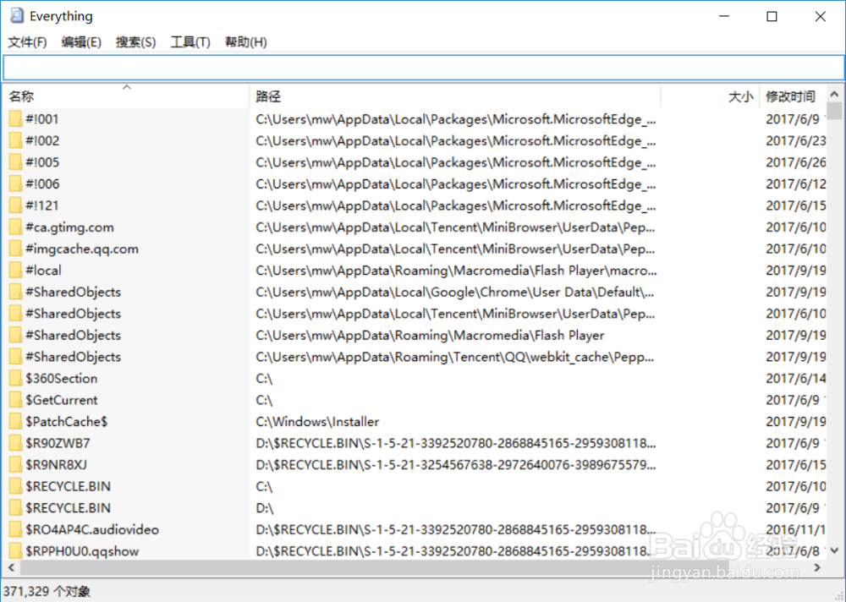Select folder icon of $GetCurrent
Viewport: 846px width, 602px height.
point(15,400)
